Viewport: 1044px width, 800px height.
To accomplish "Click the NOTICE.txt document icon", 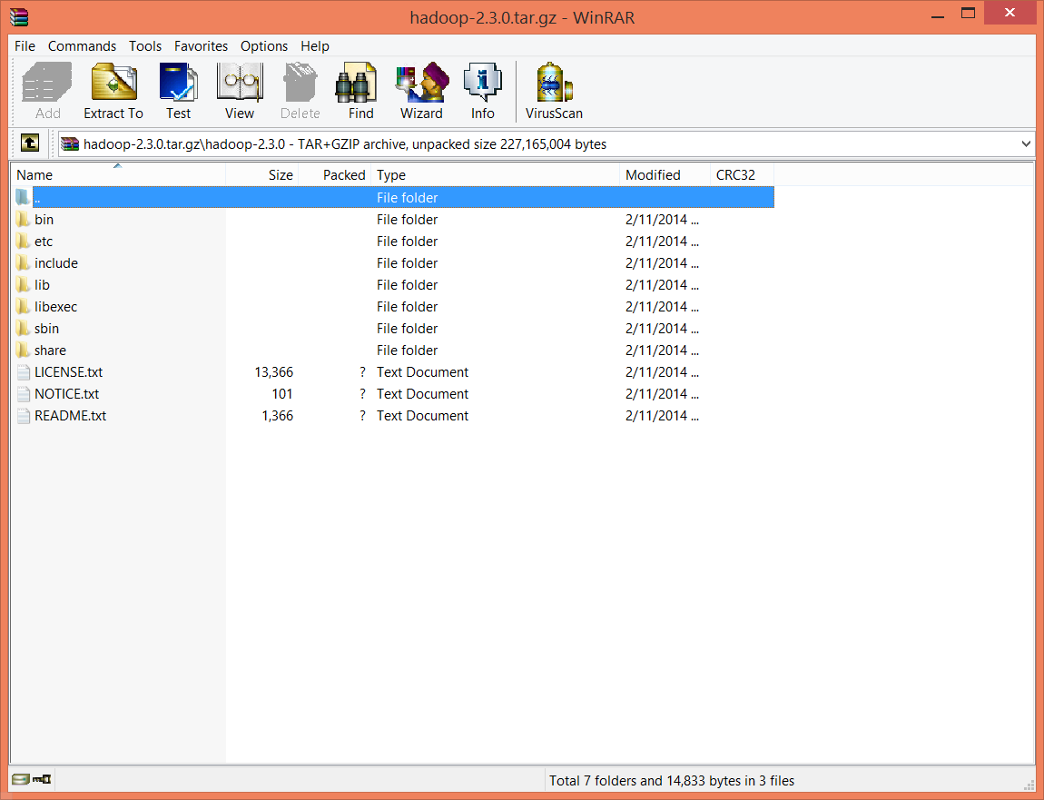I will [x=24, y=394].
